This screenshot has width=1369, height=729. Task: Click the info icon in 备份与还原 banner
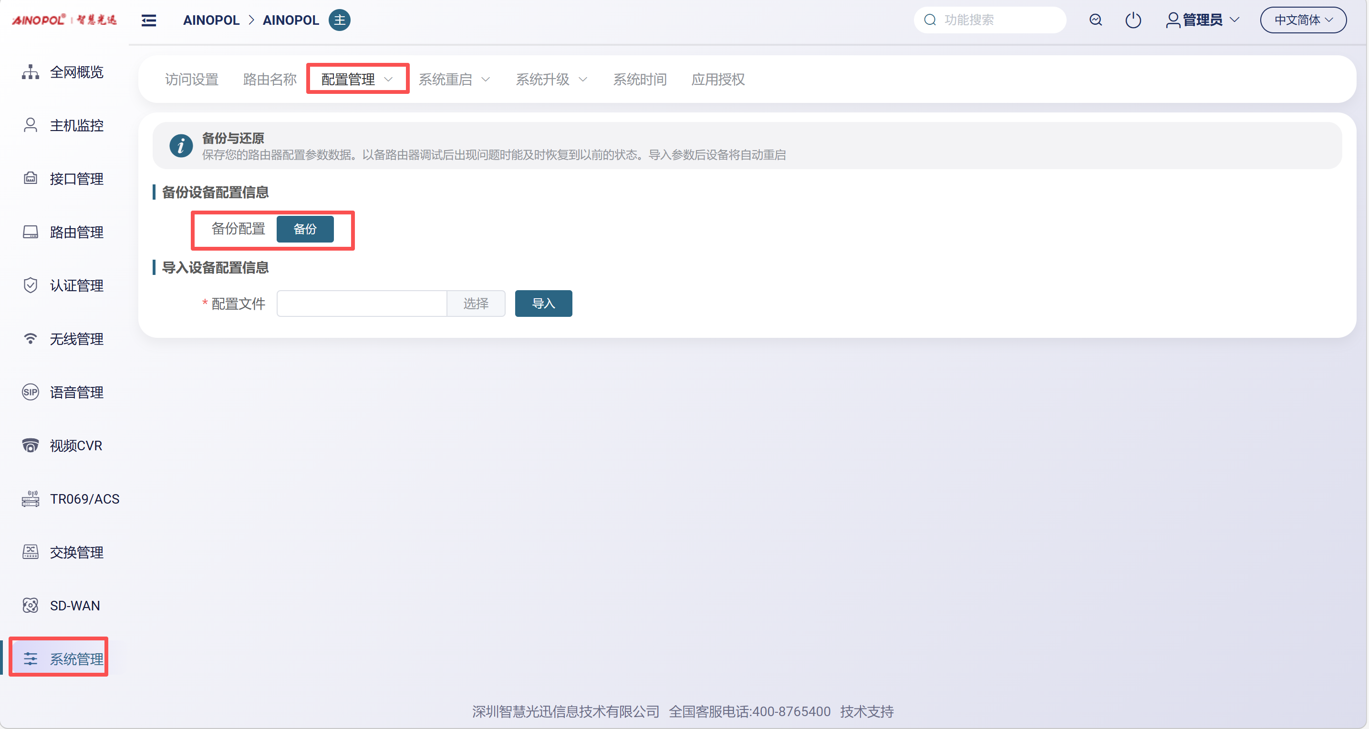point(181,146)
